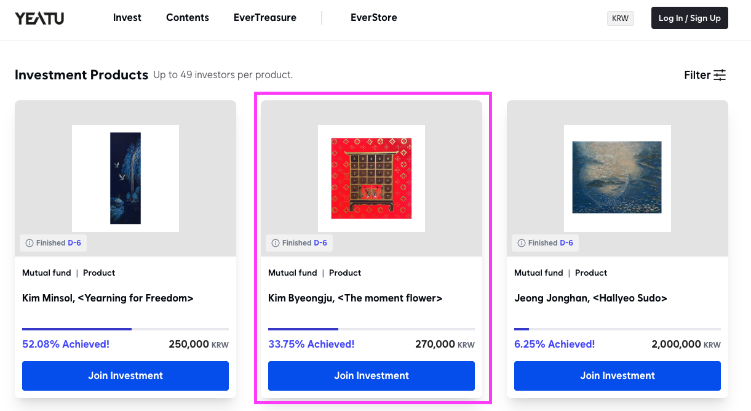Join Investment for Yearning for Freedom
Image resolution: width=751 pixels, height=411 pixels.
pos(125,375)
